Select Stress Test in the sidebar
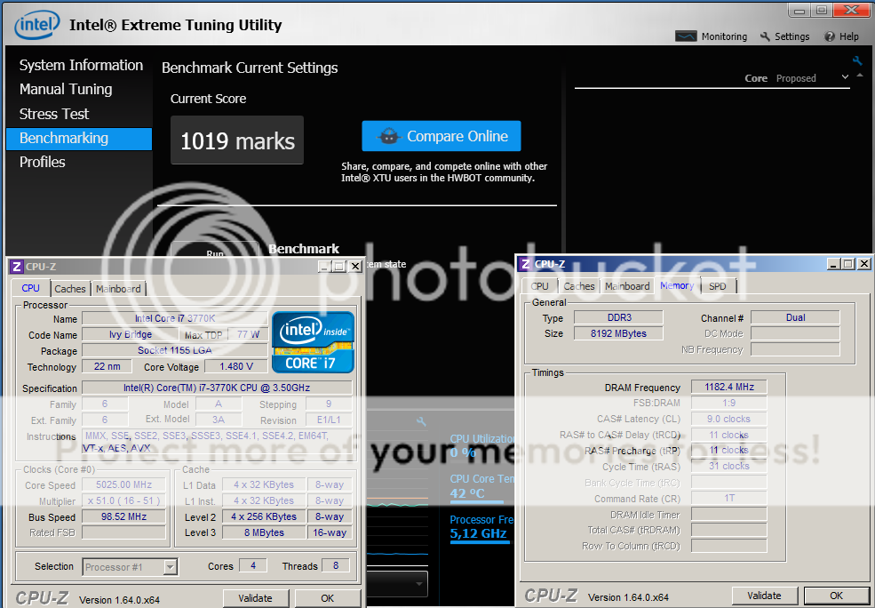Screen dimensions: 875x608 (54, 114)
